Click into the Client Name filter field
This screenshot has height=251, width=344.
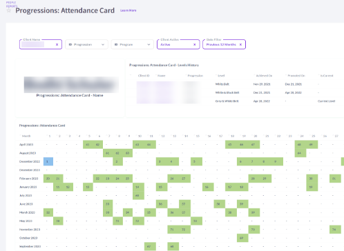coord(38,45)
